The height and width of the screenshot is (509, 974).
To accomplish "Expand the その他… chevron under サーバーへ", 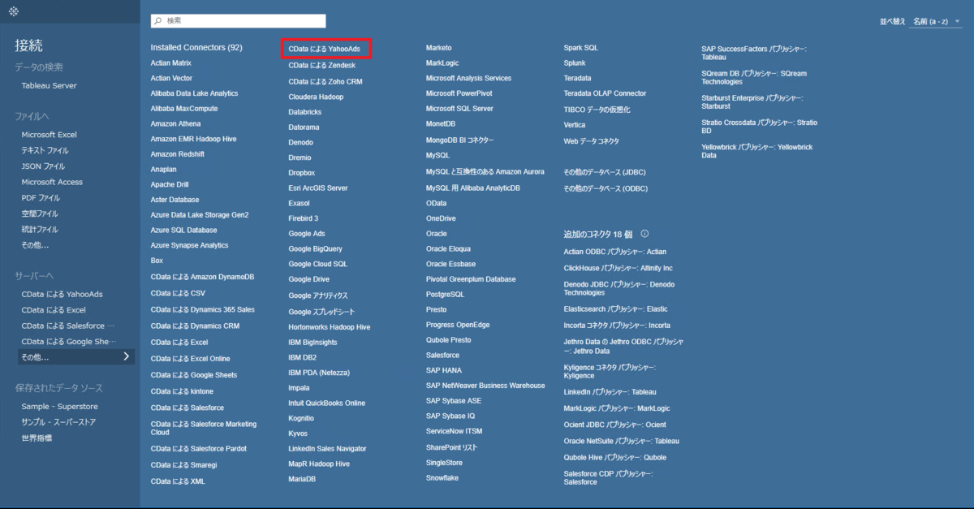I will tap(126, 356).
